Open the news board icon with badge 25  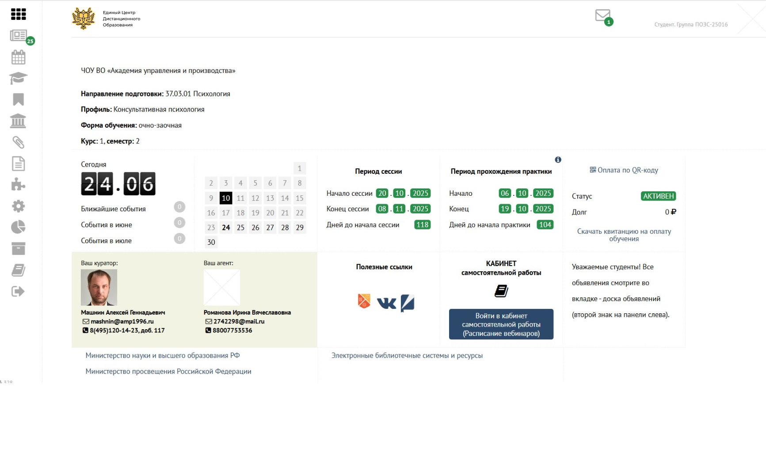pyautogui.click(x=19, y=35)
